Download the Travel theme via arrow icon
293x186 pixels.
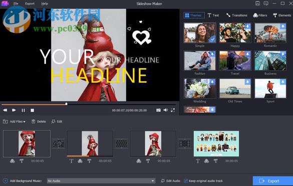247,54
